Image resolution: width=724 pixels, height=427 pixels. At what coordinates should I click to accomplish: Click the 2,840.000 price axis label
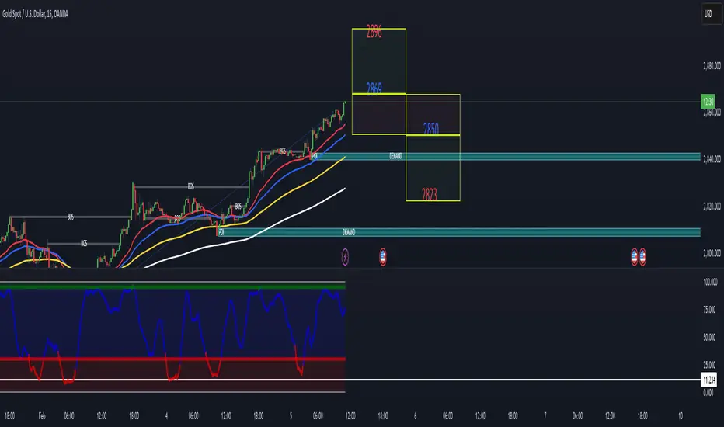tap(712, 159)
